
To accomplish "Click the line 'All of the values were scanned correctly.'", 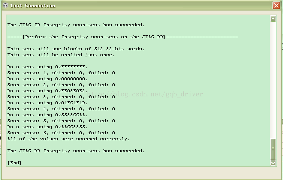I will (x=68, y=139).
